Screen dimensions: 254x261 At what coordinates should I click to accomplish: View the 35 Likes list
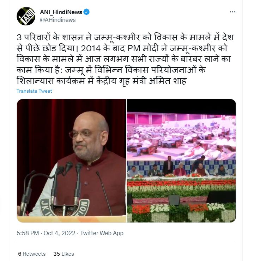click(64, 254)
